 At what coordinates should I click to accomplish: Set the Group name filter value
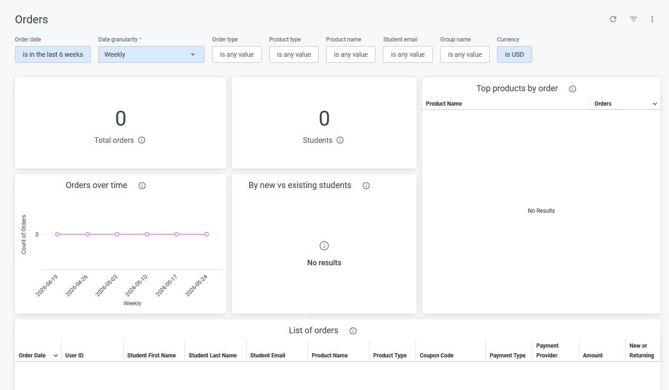pos(465,54)
